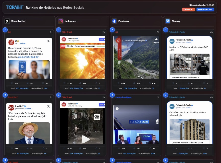Click the X (ex-Twitter) column icon

[7, 21]
